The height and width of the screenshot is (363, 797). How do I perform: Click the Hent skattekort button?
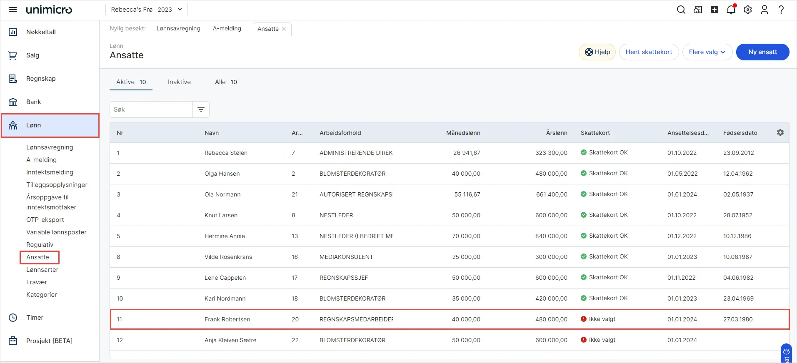[x=648, y=52]
